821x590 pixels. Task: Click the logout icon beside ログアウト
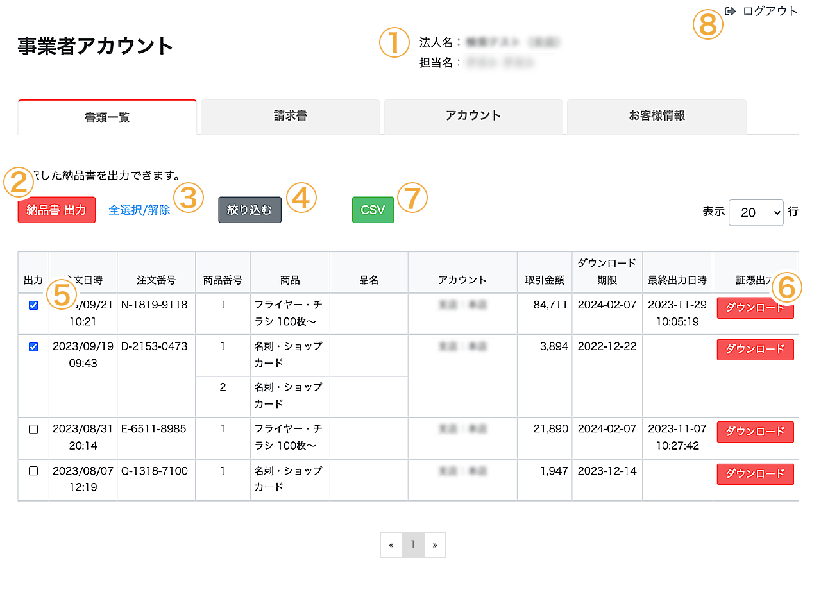coord(729,11)
